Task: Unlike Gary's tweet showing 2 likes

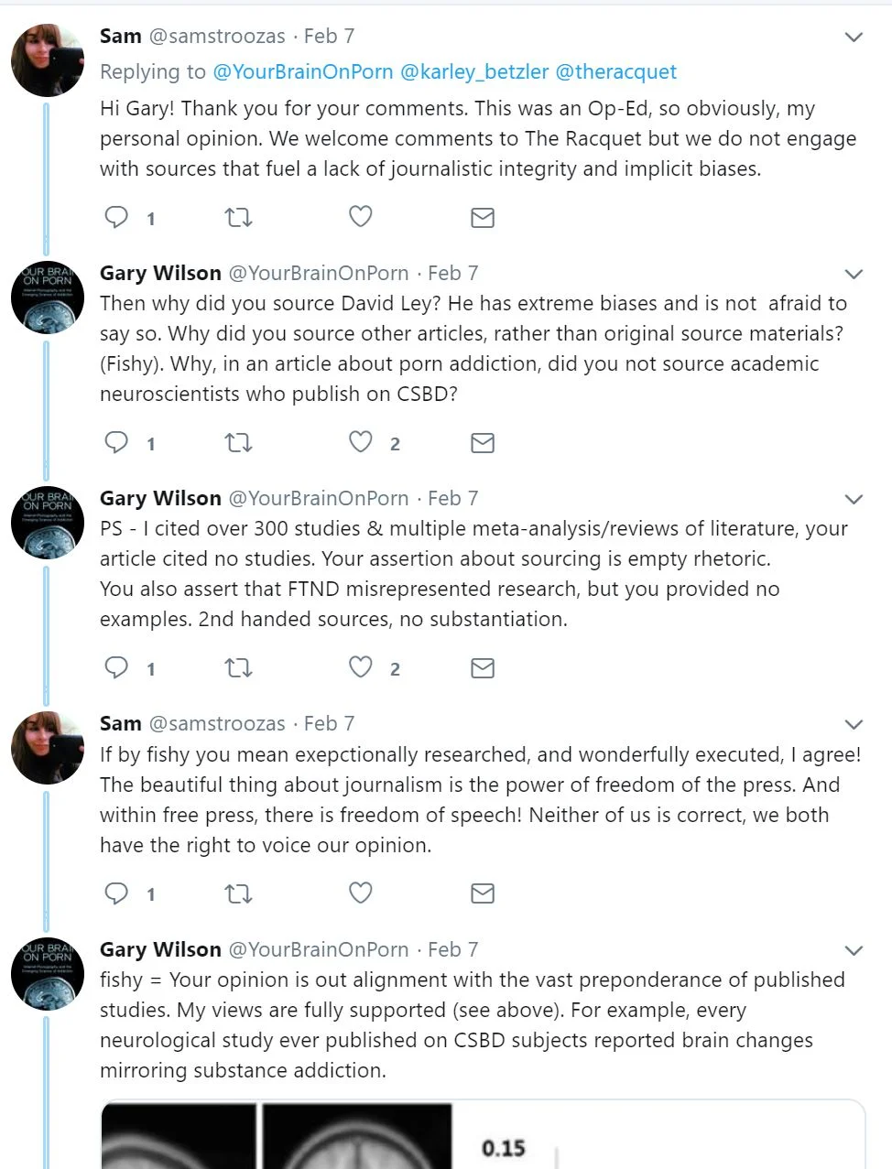Action: tap(361, 442)
